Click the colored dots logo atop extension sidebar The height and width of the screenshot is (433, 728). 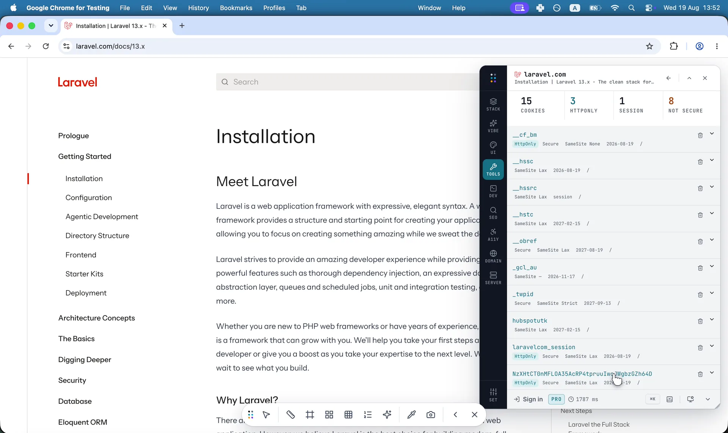[x=493, y=78]
